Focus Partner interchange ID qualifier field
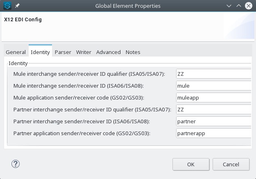This screenshot has width=256, height=179. [214, 109]
